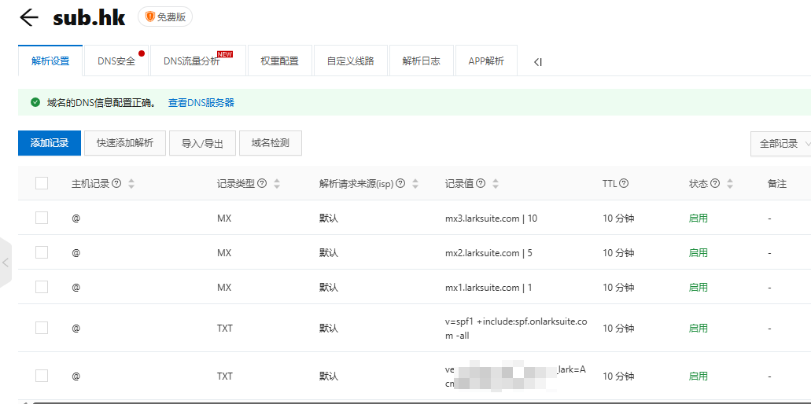Click MX type in mx3.larksuite.com row

(x=224, y=219)
